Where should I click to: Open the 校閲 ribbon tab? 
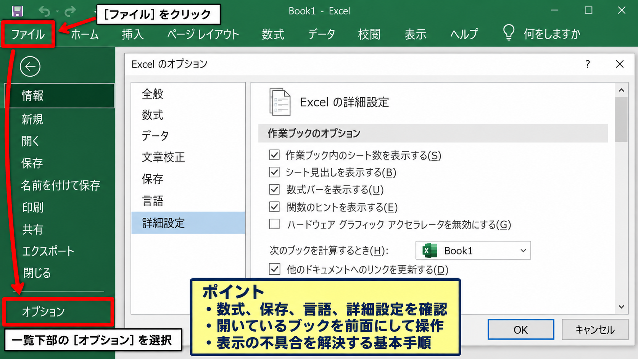tap(369, 34)
